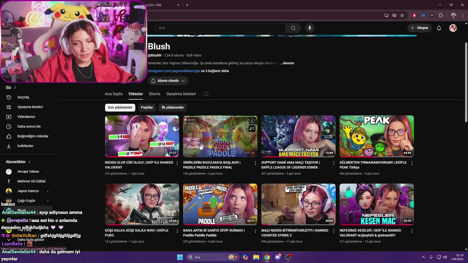
Task: Click the YouTube search magnifier button
Action: pyautogui.click(x=293, y=28)
